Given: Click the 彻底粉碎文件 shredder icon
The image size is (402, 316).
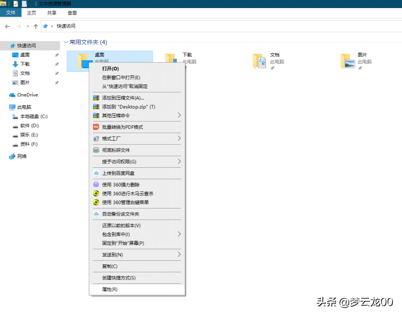Looking at the screenshot, I should coord(96,150).
